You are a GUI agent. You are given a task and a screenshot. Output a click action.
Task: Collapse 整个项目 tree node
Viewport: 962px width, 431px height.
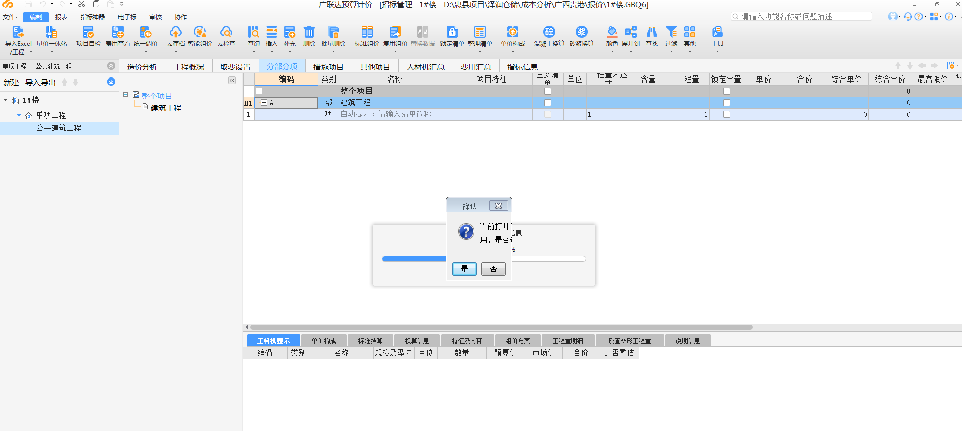pos(125,95)
